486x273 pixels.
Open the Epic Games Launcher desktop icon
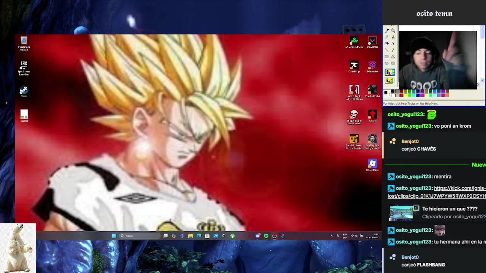pyautogui.click(x=24, y=68)
